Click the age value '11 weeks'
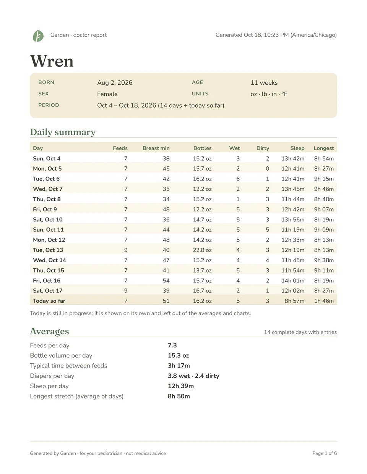367x474 pixels. pyautogui.click(x=264, y=82)
